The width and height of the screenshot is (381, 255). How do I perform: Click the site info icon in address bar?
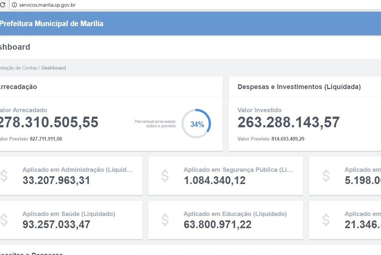pos(14,5)
